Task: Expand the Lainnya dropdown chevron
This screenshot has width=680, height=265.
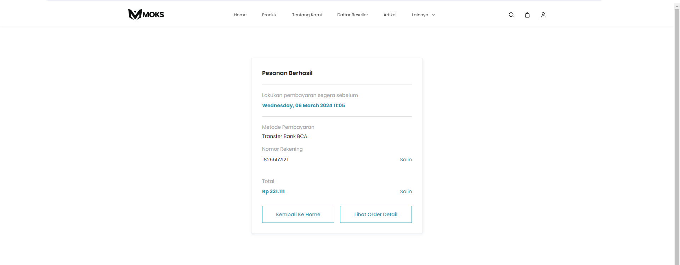Action: (433, 15)
